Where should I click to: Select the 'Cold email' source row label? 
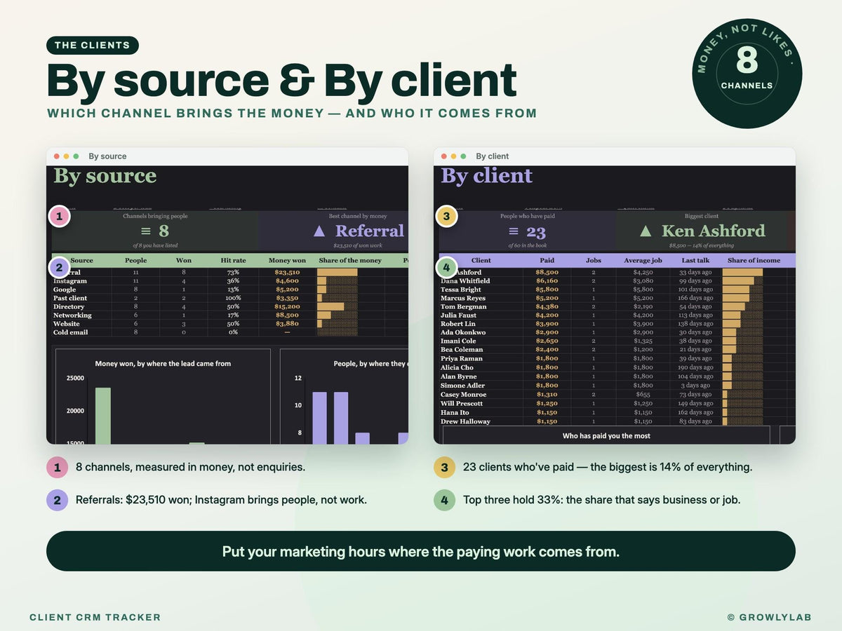click(x=71, y=332)
